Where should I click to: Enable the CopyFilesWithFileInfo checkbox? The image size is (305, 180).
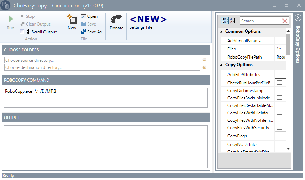279,113
